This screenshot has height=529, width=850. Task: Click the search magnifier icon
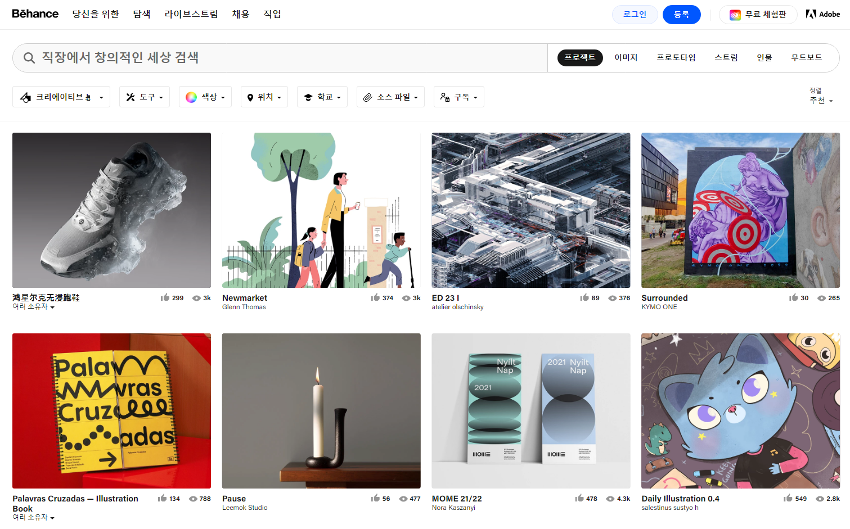pos(29,57)
